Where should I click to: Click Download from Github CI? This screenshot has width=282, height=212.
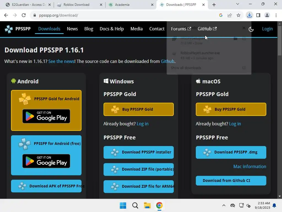click(231, 181)
